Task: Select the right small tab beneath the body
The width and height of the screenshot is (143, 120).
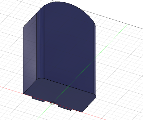Action: pyautogui.click(x=65, y=108)
